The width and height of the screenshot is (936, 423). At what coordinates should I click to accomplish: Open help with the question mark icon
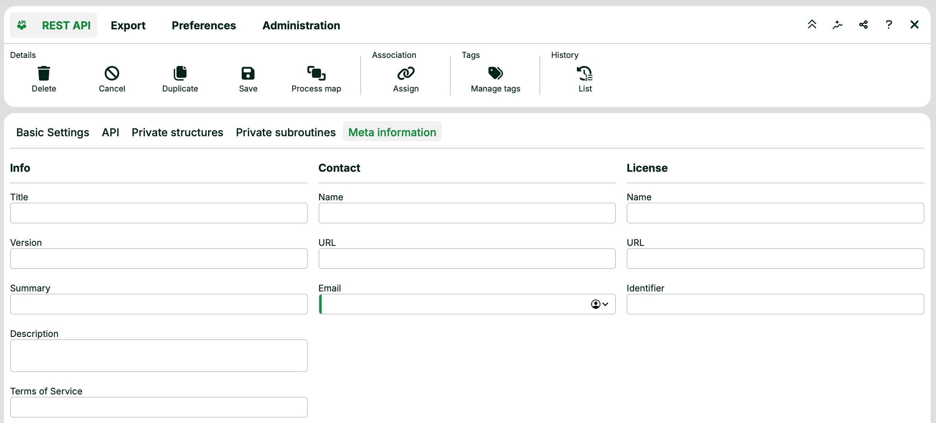[889, 25]
